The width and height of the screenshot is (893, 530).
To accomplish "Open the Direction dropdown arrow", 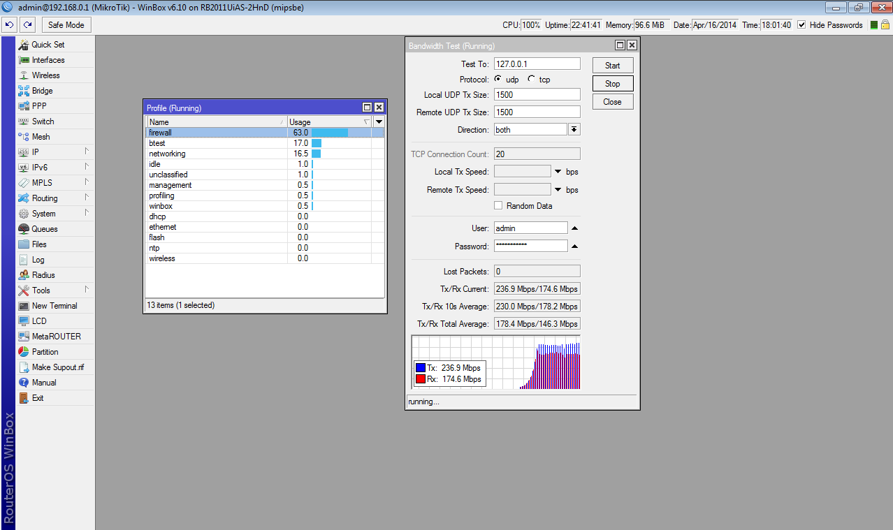I will tap(574, 129).
